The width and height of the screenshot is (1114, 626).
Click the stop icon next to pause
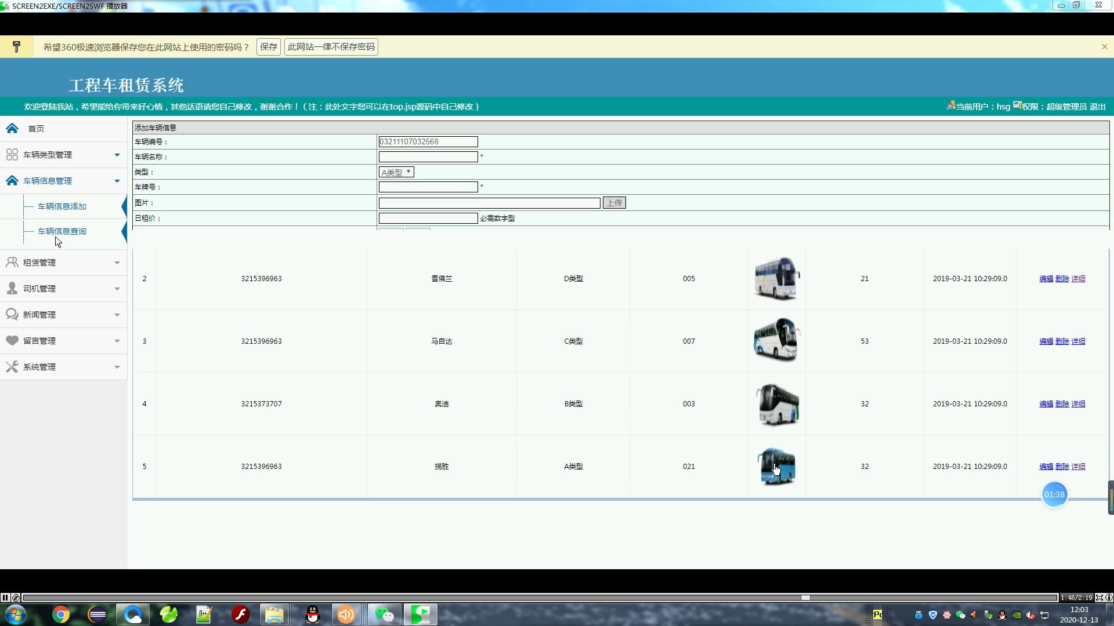(16, 598)
